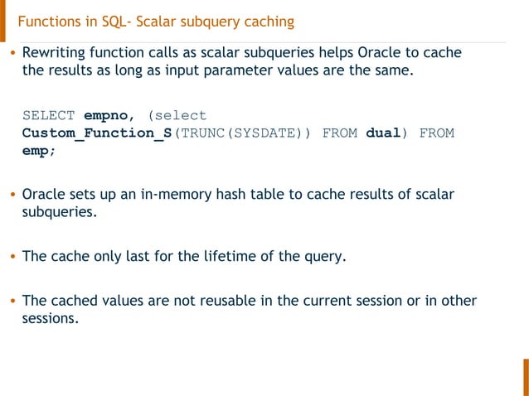The image size is (529, 396).
Task: Select the bullet before "The cache only last"
Action: pos(12,257)
